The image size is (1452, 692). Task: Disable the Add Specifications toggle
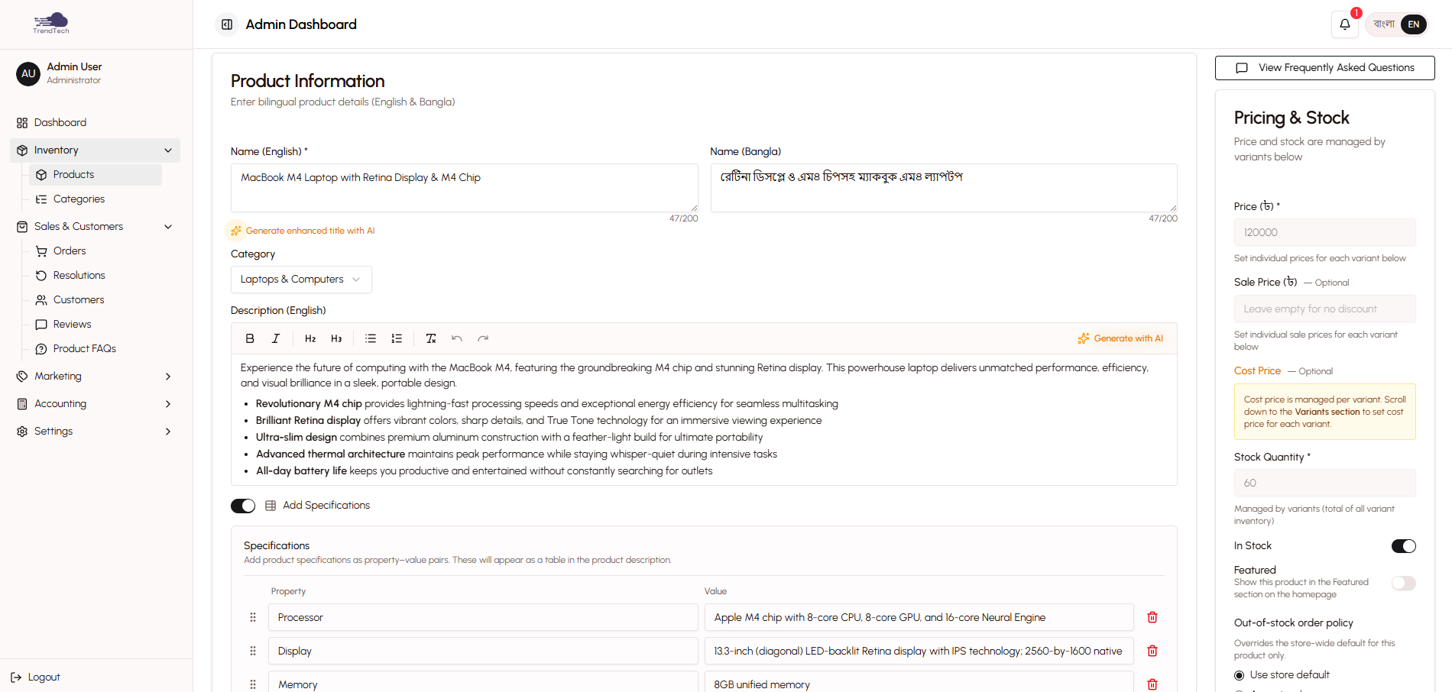coord(242,505)
